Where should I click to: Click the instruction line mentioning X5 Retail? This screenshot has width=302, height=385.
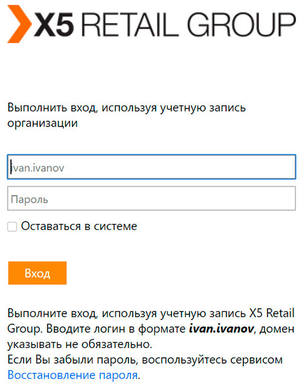pyautogui.click(x=151, y=314)
